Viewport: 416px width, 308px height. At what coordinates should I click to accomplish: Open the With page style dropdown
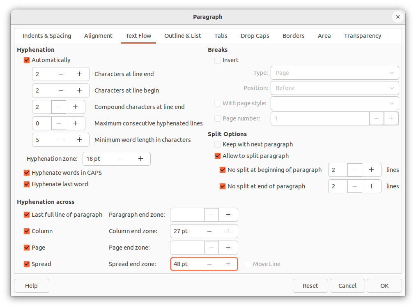coord(335,103)
